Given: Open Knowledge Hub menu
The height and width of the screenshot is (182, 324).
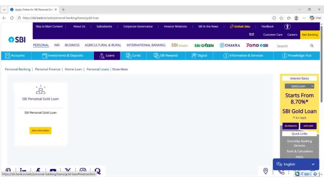Looking at the screenshot, I should 297,56.
